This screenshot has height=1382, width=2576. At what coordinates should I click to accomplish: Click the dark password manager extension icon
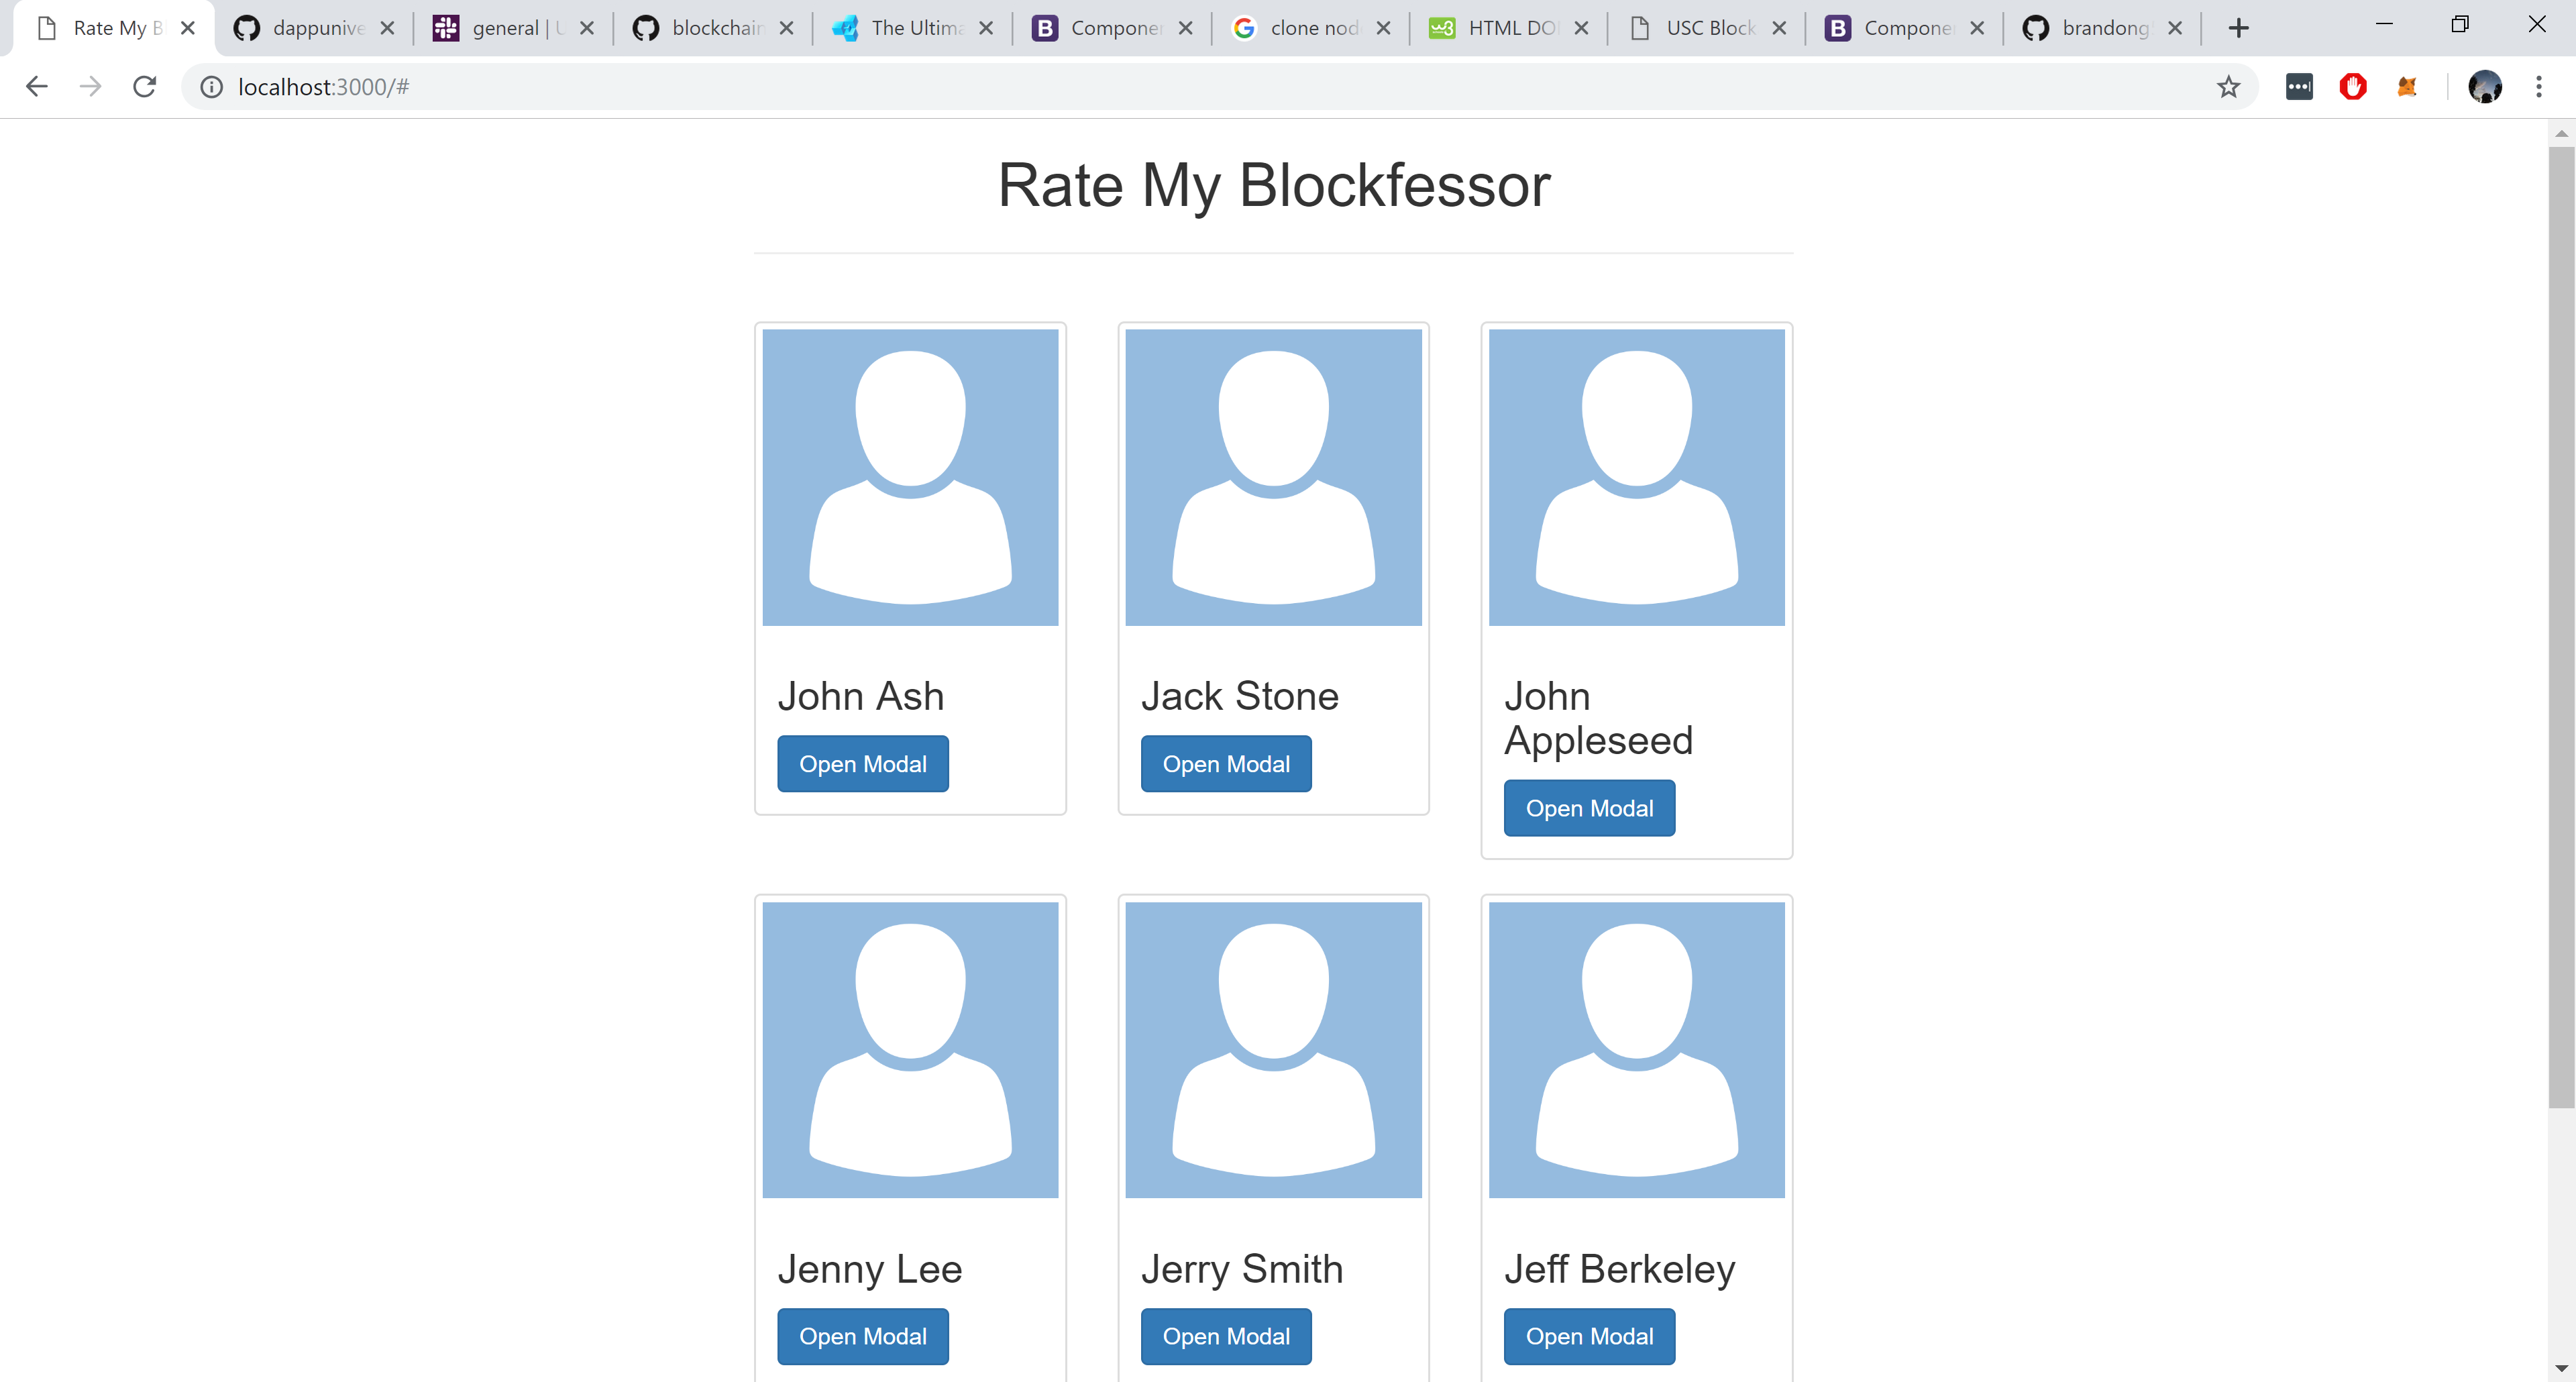pos(2299,87)
